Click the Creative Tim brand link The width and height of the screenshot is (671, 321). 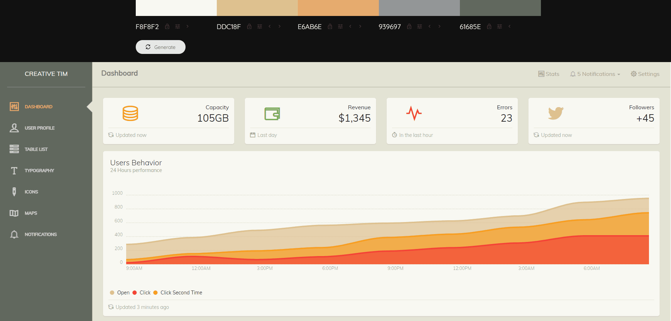click(46, 74)
